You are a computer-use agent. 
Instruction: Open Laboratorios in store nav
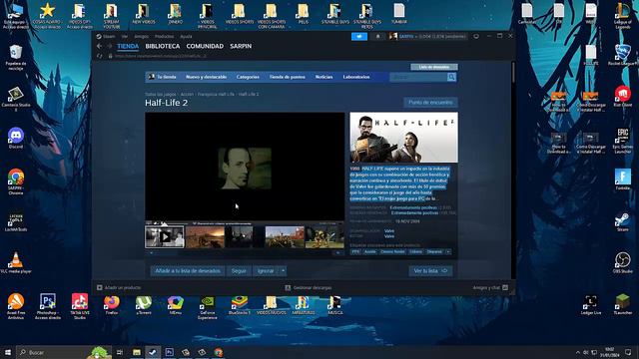click(356, 77)
